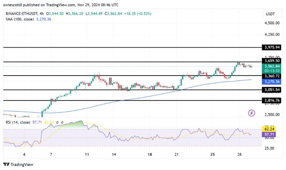Click the 2,500.00 price axis label
Viewport: 286px width, 170px height.
[x=272, y=114]
